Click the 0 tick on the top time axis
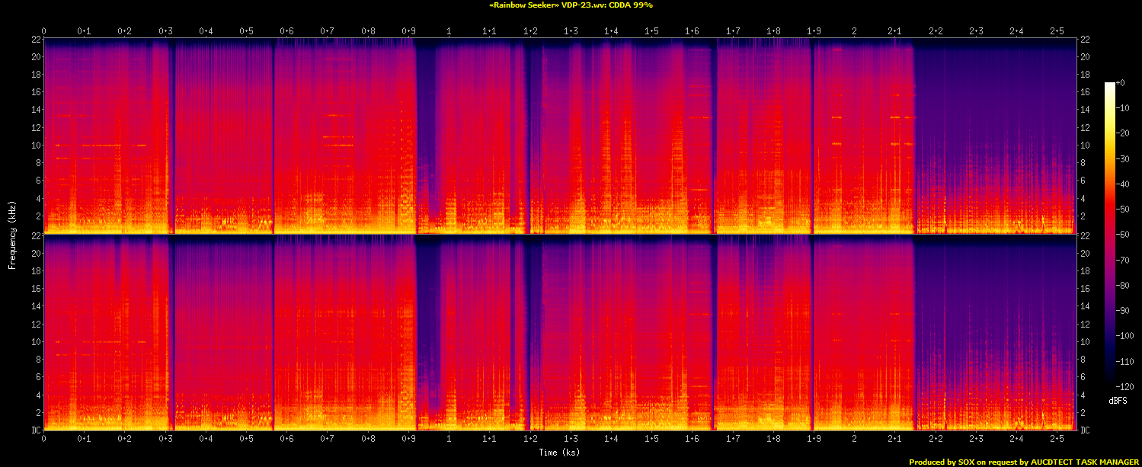 click(x=44, y=31)
